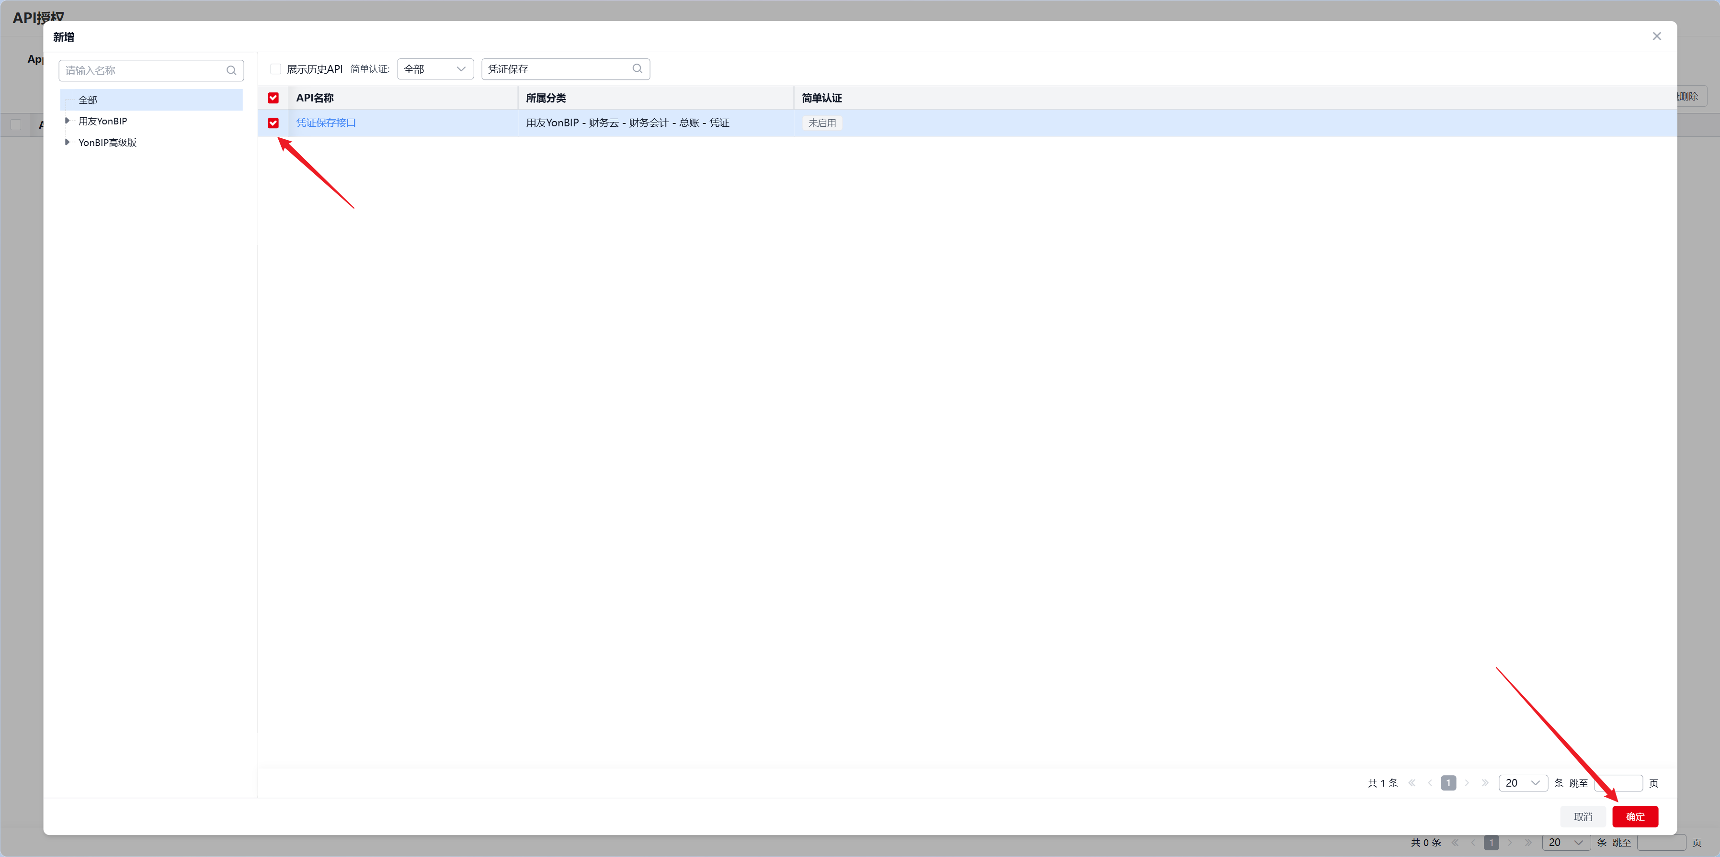
Task: Click the 取消 button
Action: point(1583,816)
